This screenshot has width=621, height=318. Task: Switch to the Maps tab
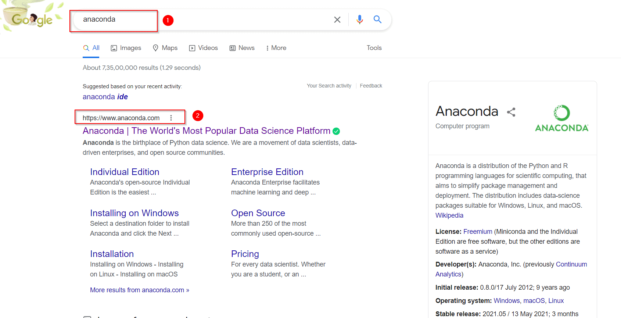(x=165, y=48)
